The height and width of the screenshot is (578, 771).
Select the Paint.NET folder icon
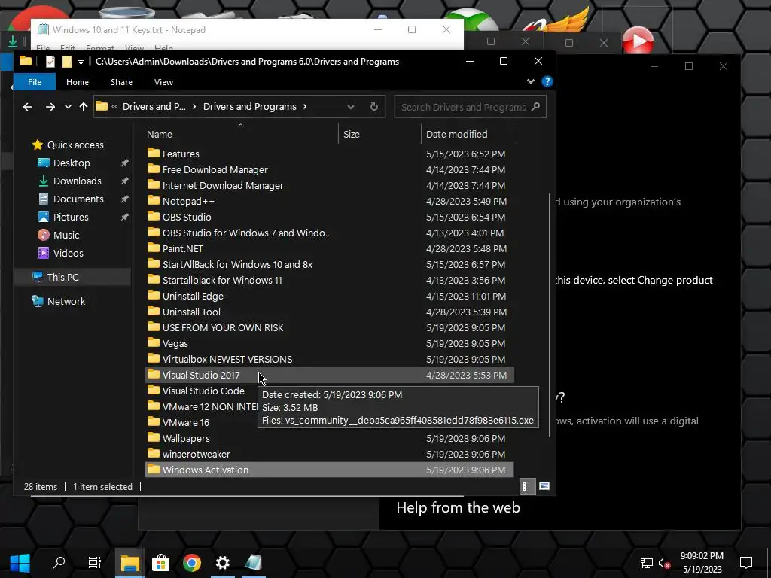click(x=154, y=248)
